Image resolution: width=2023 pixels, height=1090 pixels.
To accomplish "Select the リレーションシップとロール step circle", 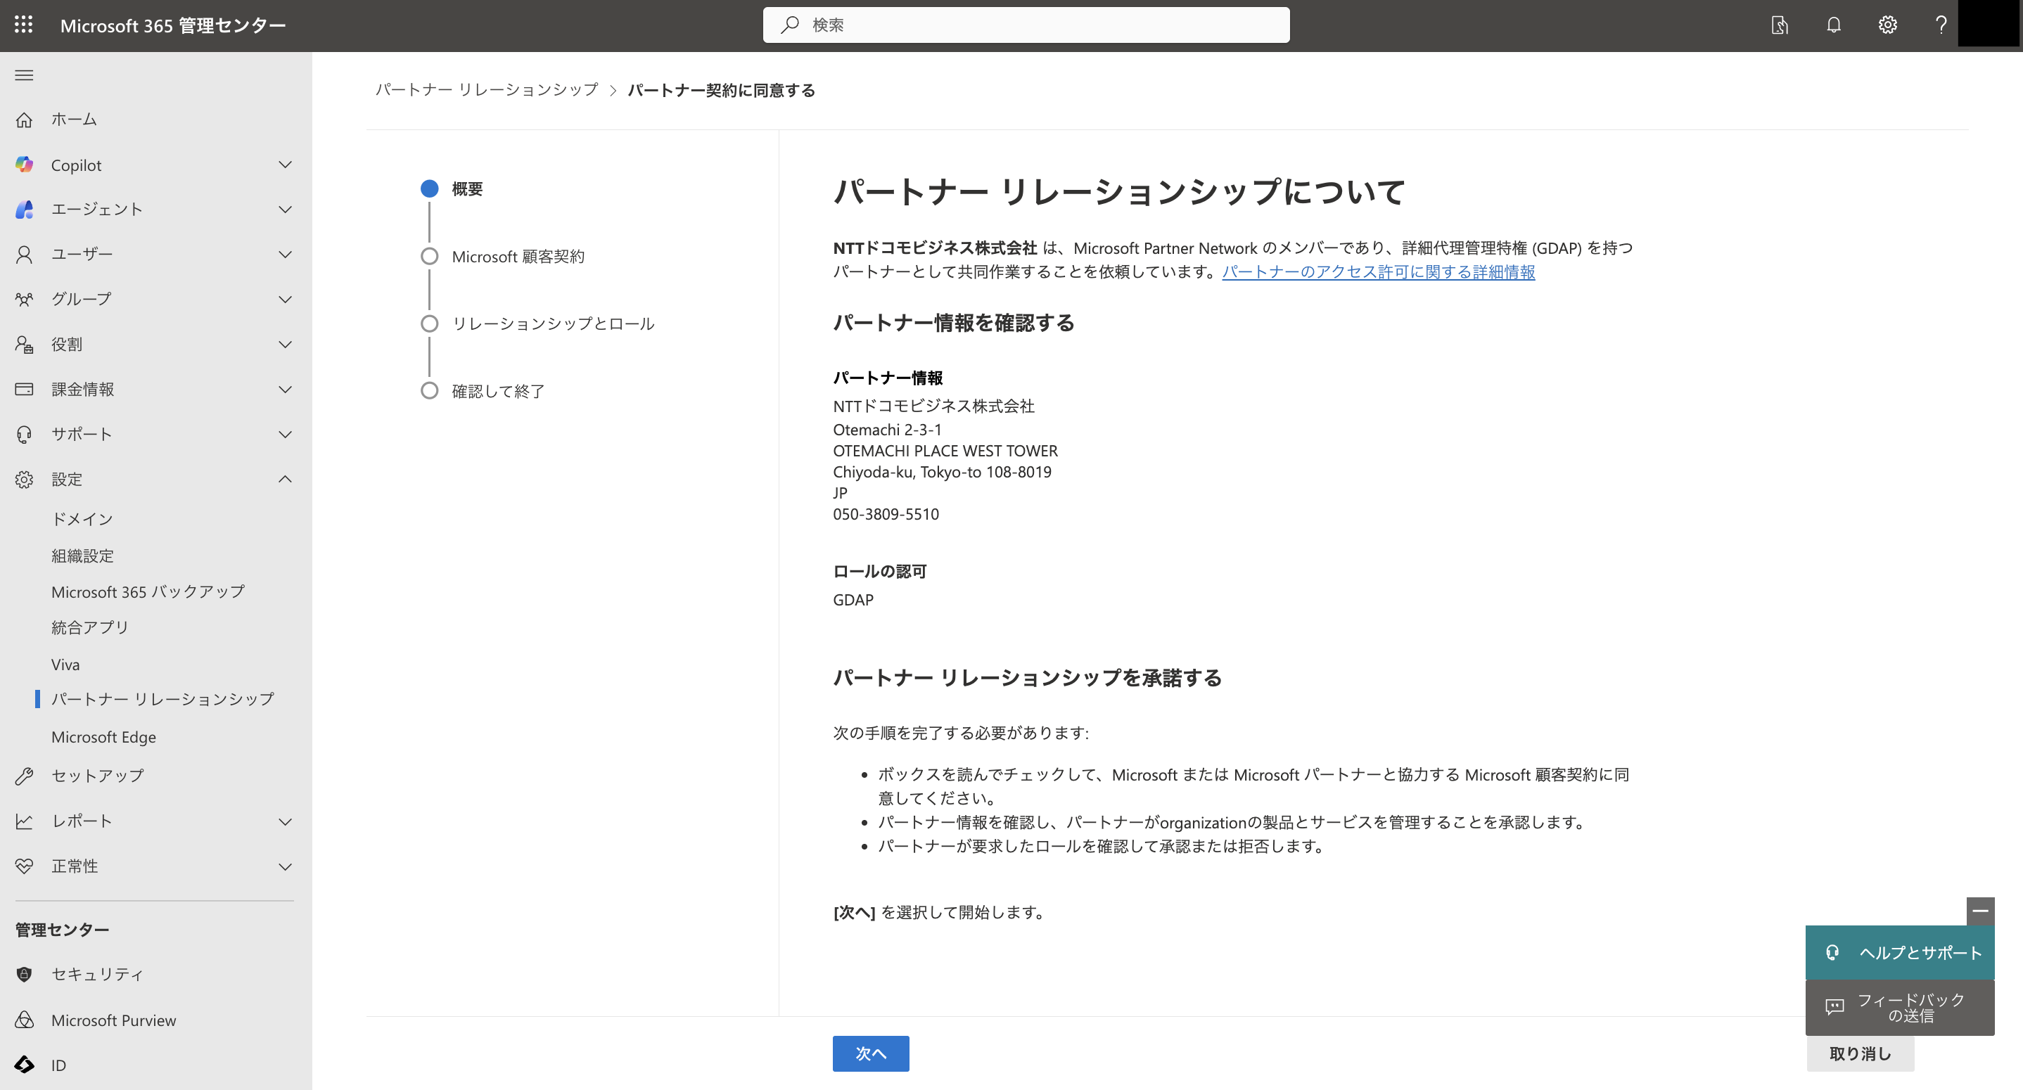I will coord(430,323).
